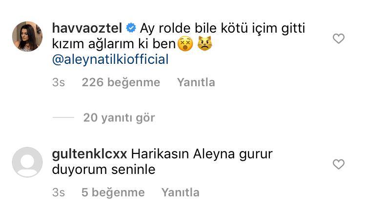View the 226 beğenme likes list
Screen dimensions: 366x209
pyautogui.click(x=121, y=82)
